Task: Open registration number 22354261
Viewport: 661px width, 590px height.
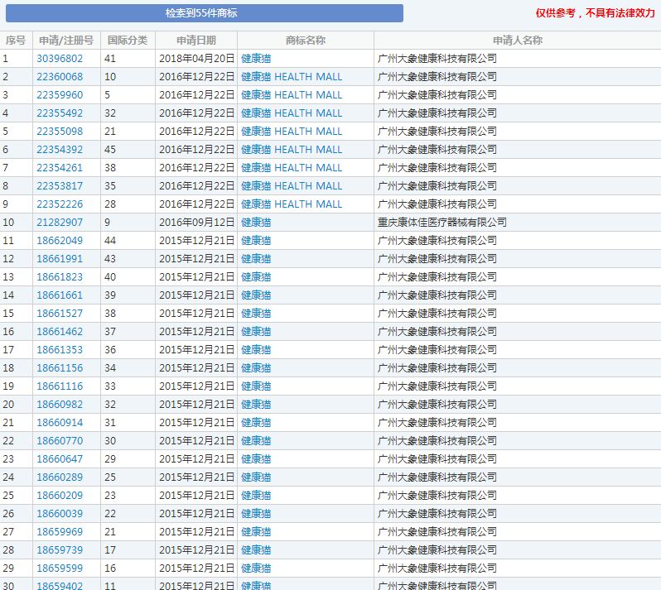Action: pyautogui.click(x=60, y=168)
